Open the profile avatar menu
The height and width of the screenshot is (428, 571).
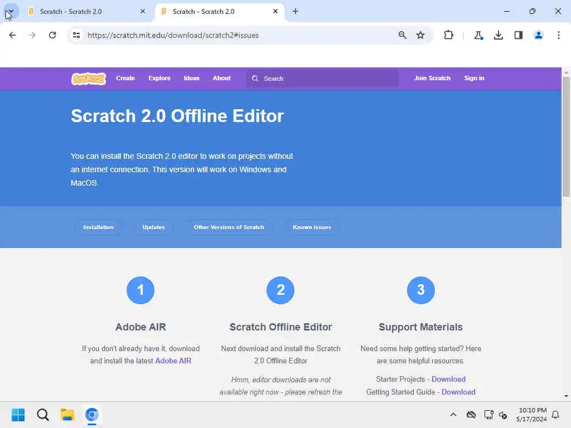tap(538, 35)
